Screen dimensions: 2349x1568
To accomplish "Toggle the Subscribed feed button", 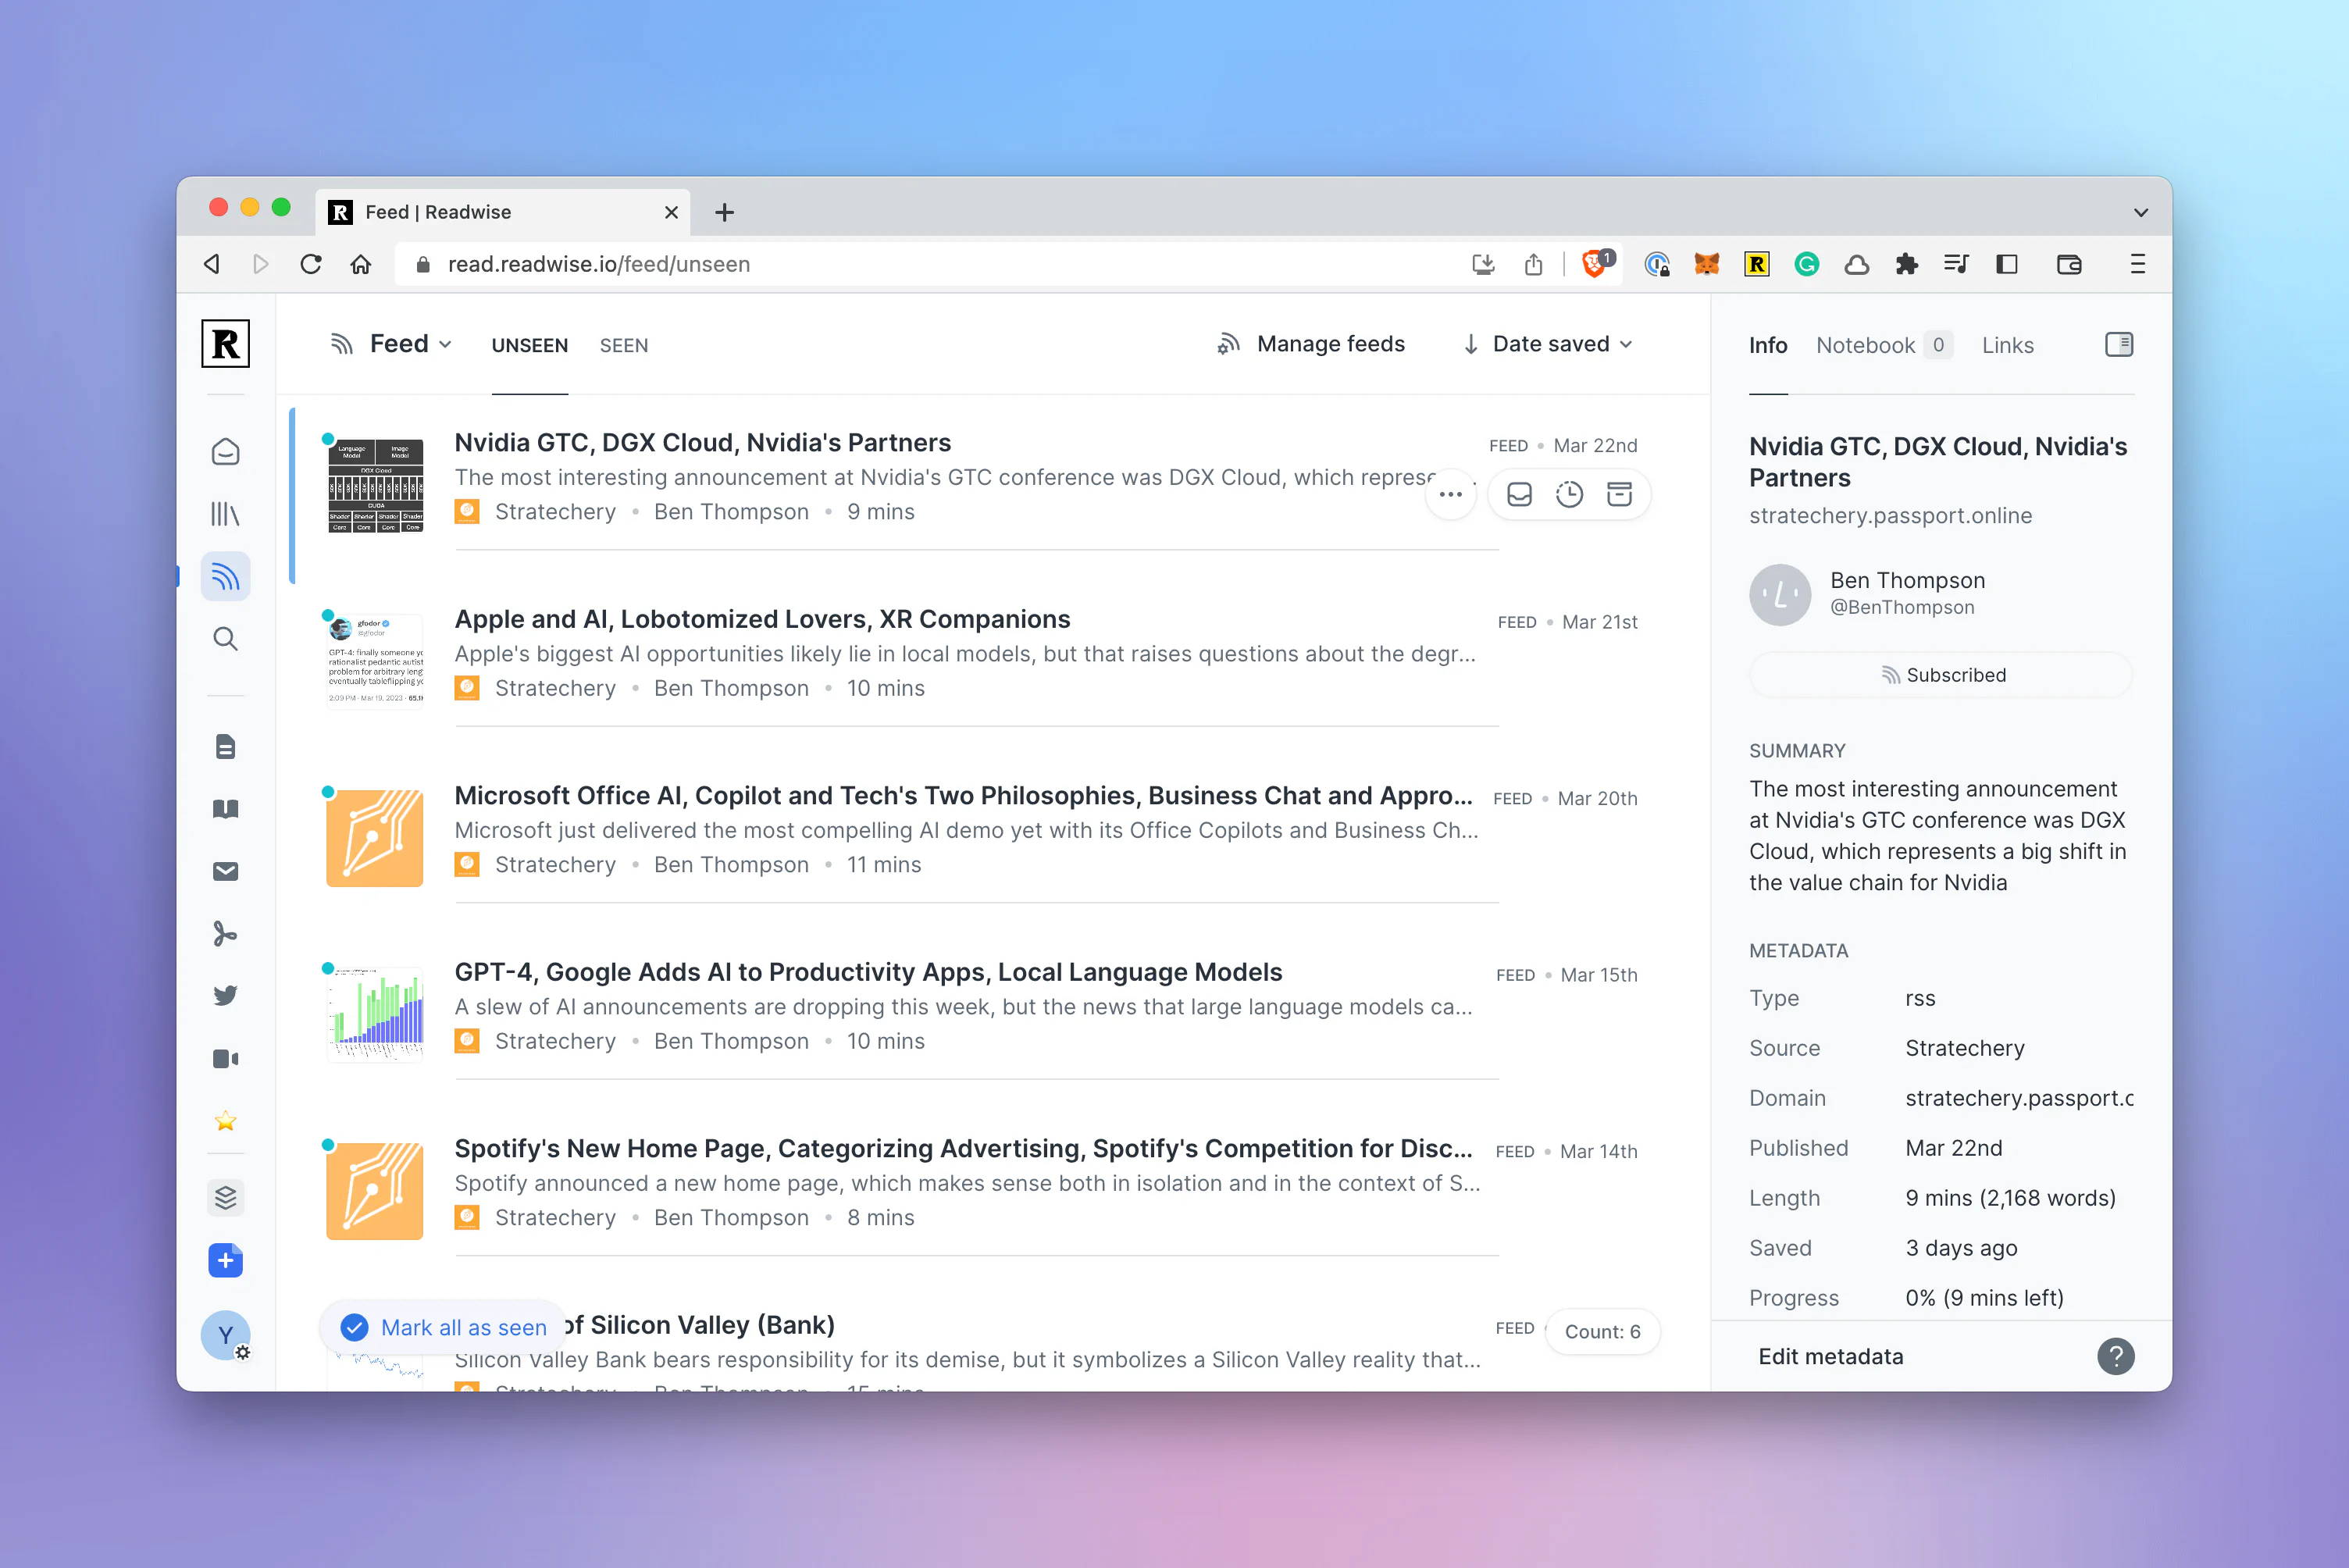I will click(x=1941, y=675).
